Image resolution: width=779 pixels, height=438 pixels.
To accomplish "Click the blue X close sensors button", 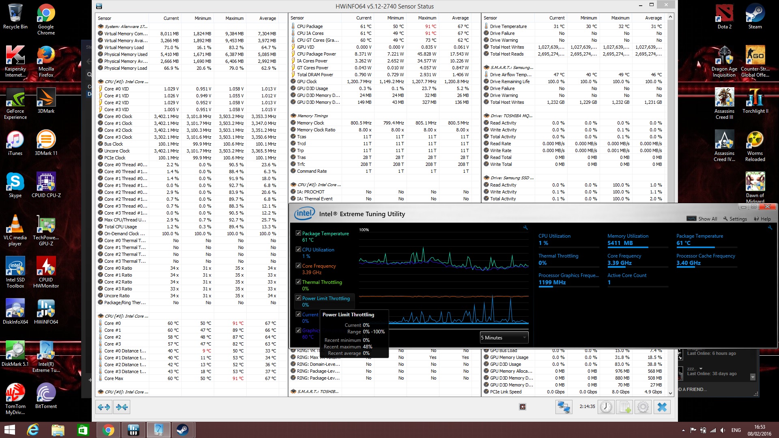I will (662, 407).
